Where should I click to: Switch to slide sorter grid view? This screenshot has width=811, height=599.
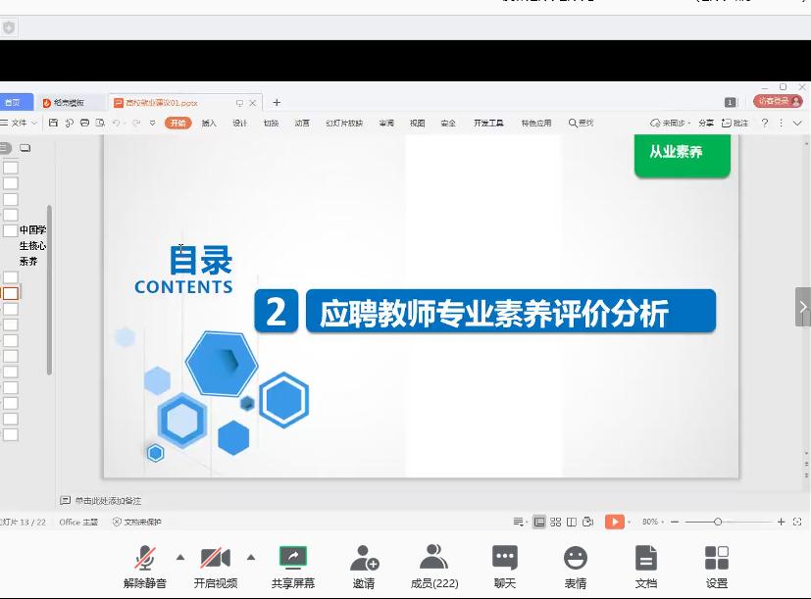556,522
